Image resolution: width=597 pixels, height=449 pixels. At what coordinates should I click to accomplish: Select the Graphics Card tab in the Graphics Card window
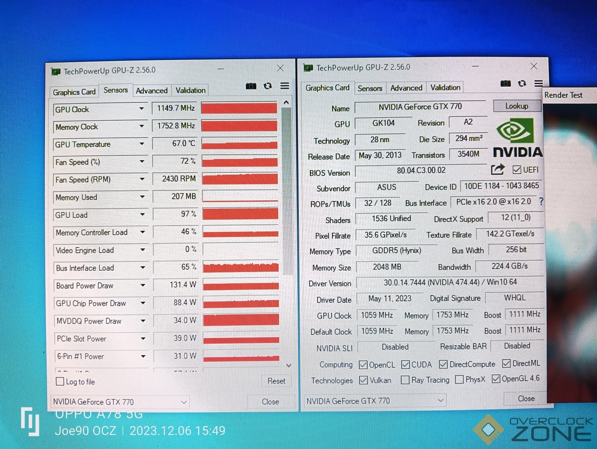[327, 88]
